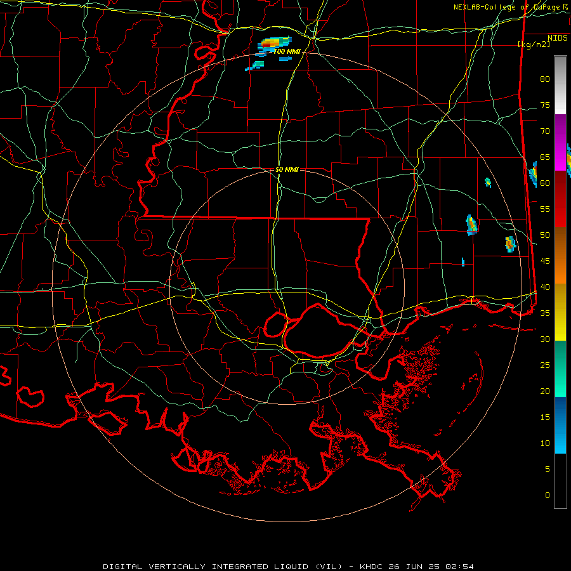Click the 50 NMI range ring label
The image size is (571, 571).
point(287,169)
